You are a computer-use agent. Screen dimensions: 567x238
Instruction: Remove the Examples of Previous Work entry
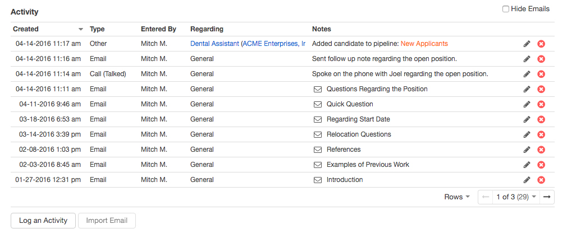[x=541, y=165]
